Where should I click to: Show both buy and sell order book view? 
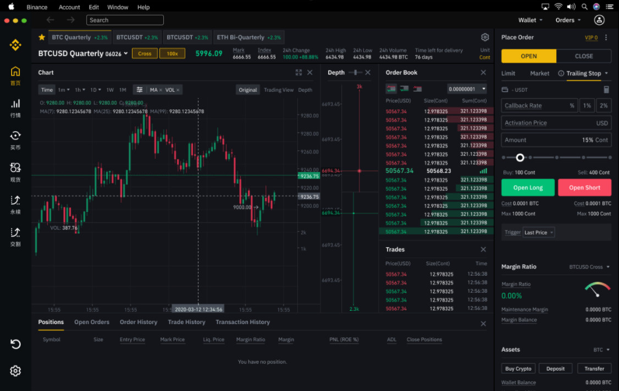click(391, 89)
